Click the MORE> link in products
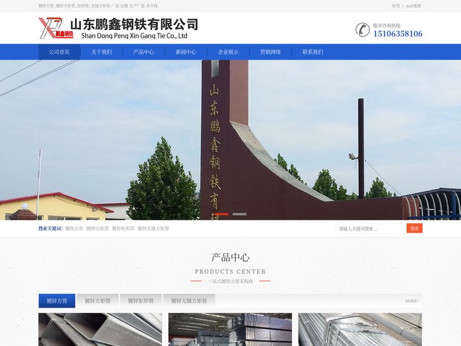This screenshot has height=346, width=461. pos(412,301)
